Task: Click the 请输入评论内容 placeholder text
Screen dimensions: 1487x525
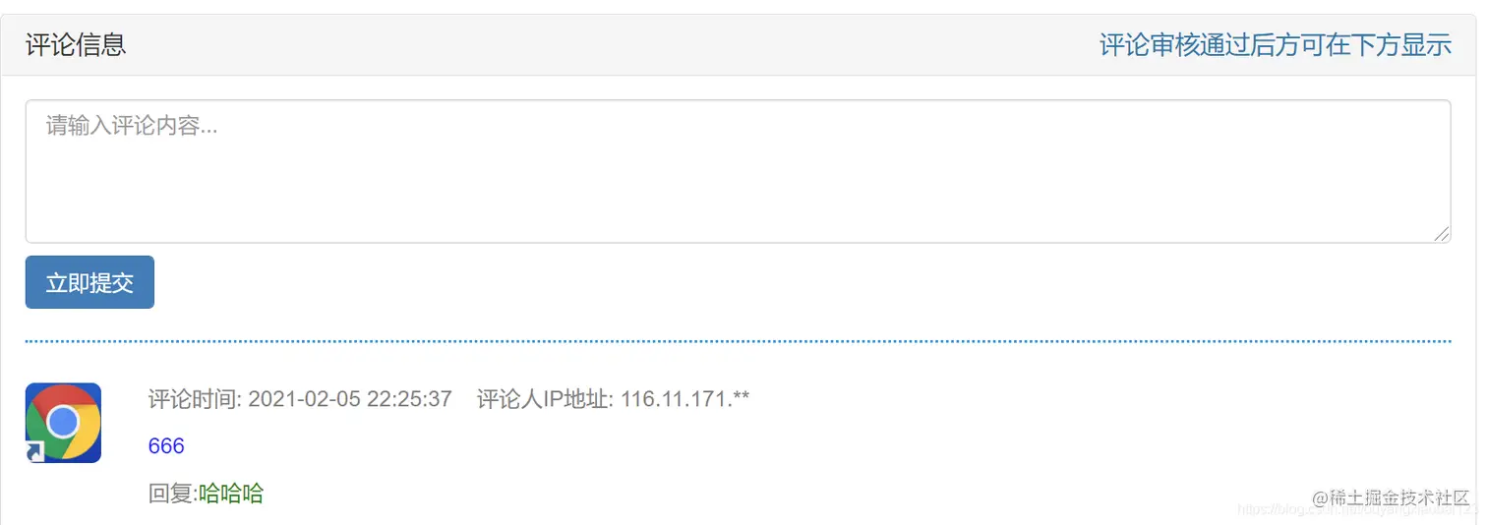Action: point(132,126)
